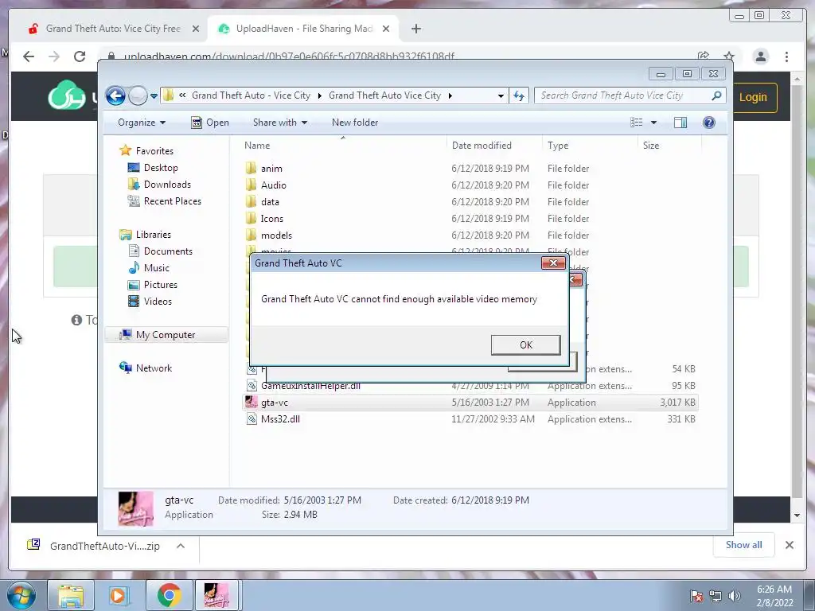Click OK in the video memory error dialog
The image size is (815, 611).
point(525,345)
